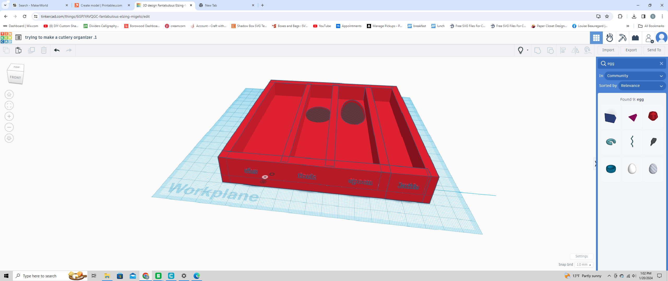
Task: Undo the last action
Action: pos(57,50)
